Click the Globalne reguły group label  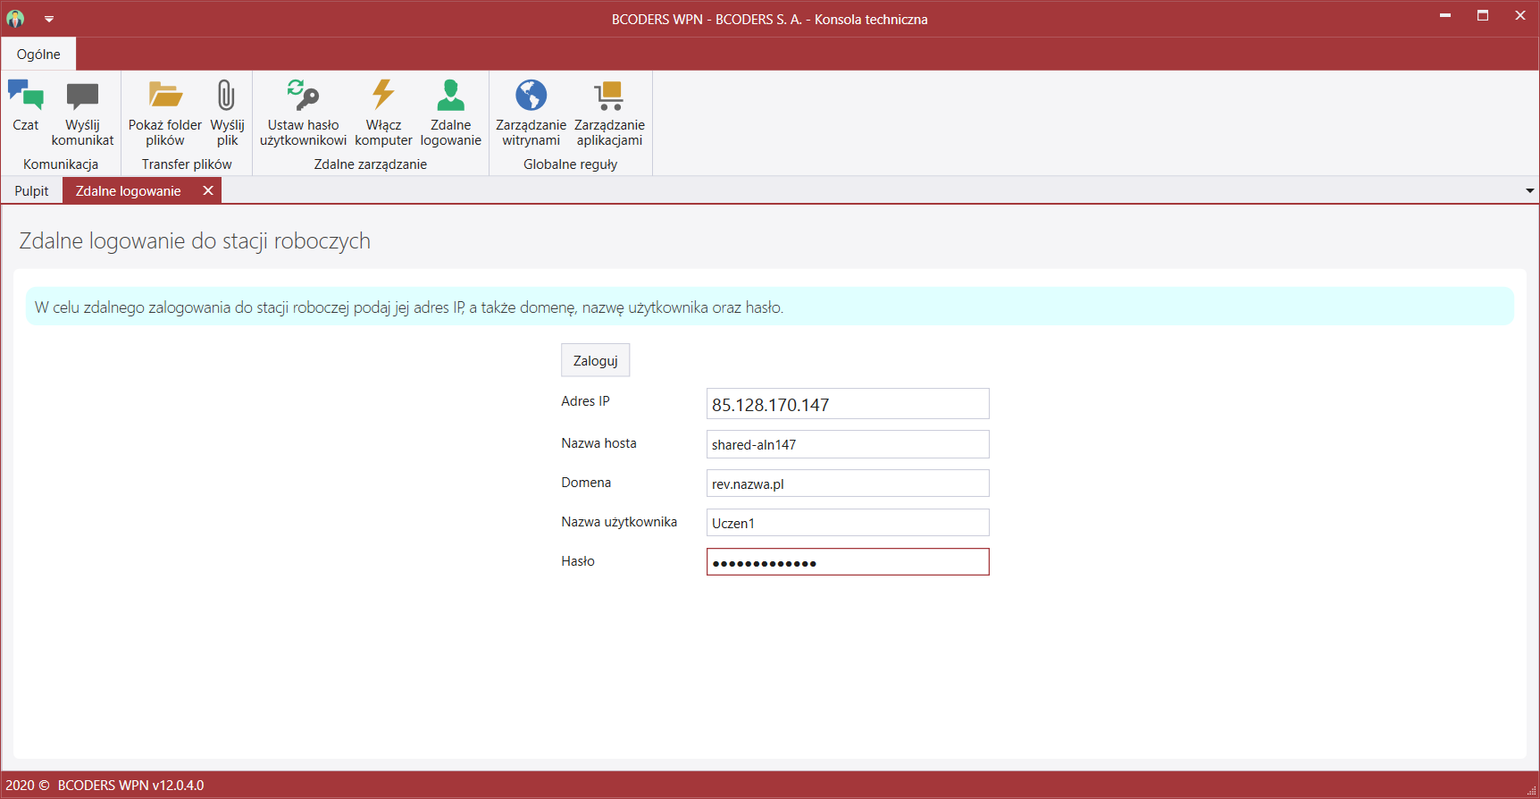tap(571, 164)
